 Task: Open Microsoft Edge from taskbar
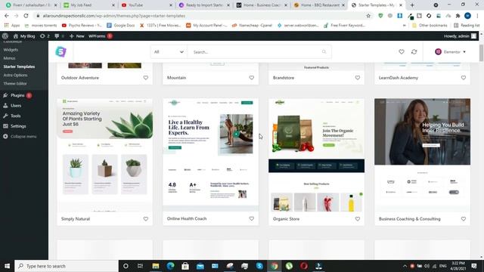coord(170,266)
